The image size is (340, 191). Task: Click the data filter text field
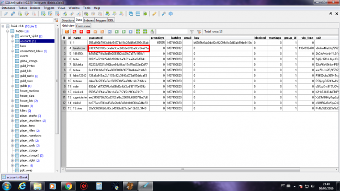point(172,32)
